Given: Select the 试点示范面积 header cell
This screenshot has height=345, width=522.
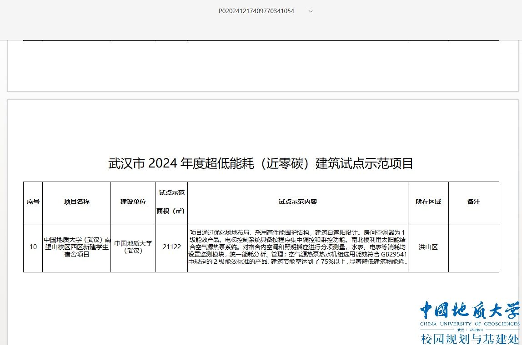Looking at the screenshot, I should tap(171, 203).
